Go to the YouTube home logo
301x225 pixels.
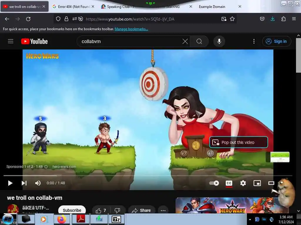[x=34, y=41]
